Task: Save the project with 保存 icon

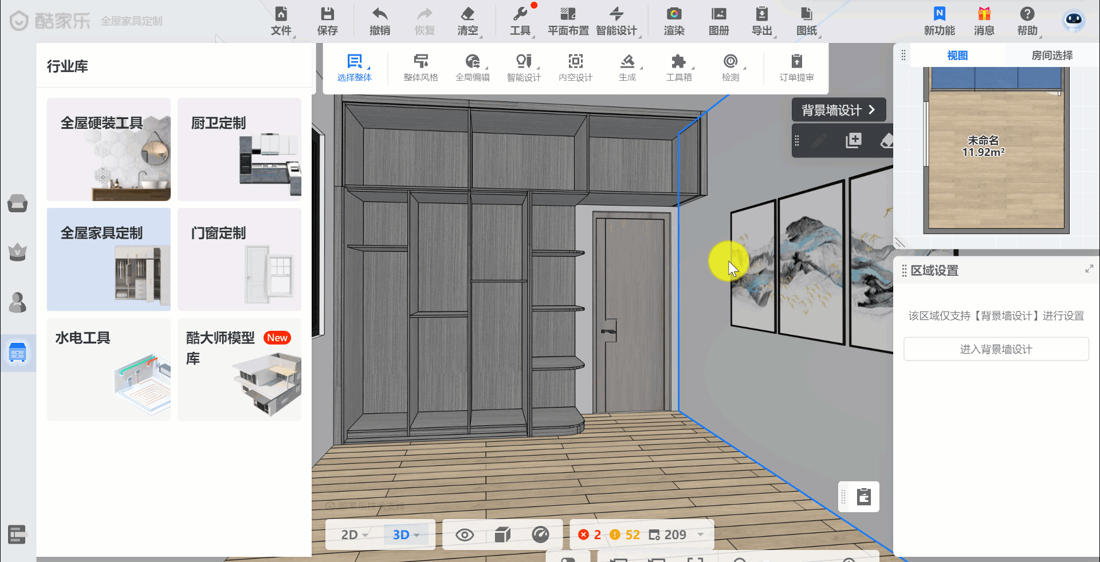Action: pos(327,14)
